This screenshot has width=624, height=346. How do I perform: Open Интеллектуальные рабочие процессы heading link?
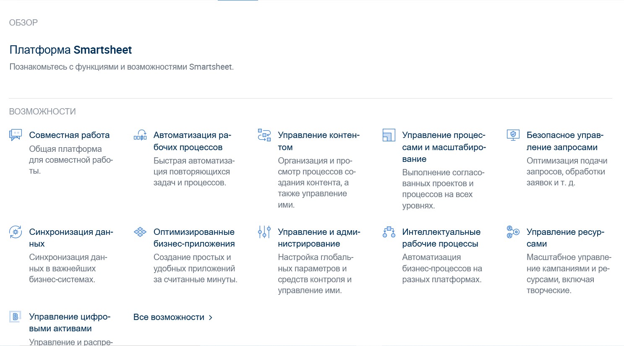(441, 238)
